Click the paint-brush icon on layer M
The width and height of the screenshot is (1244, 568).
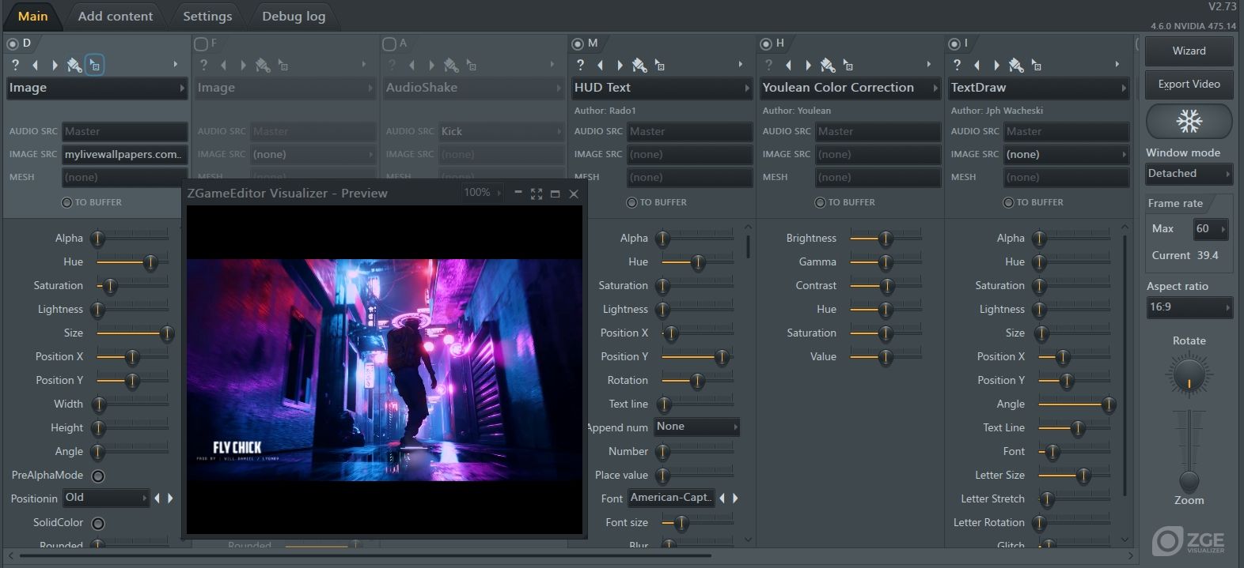639,65
